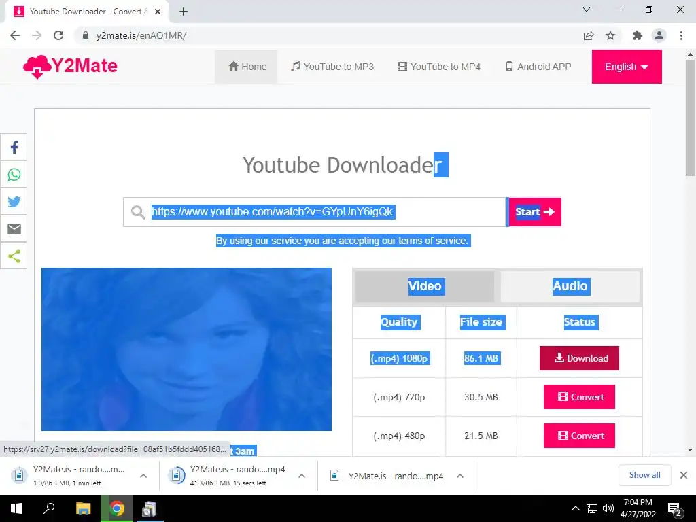Click the 86.1 MB file size cell
The width and height of the screenshot is (696, 522).
(x=481, y=358)
